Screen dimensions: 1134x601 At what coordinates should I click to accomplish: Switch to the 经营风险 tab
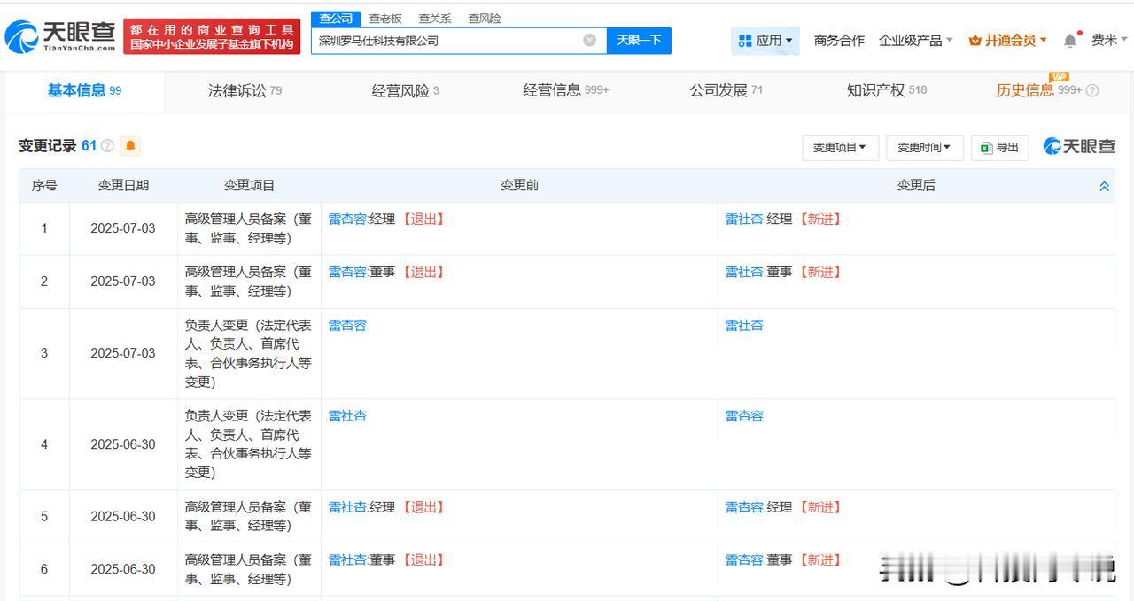coord(405,90)
